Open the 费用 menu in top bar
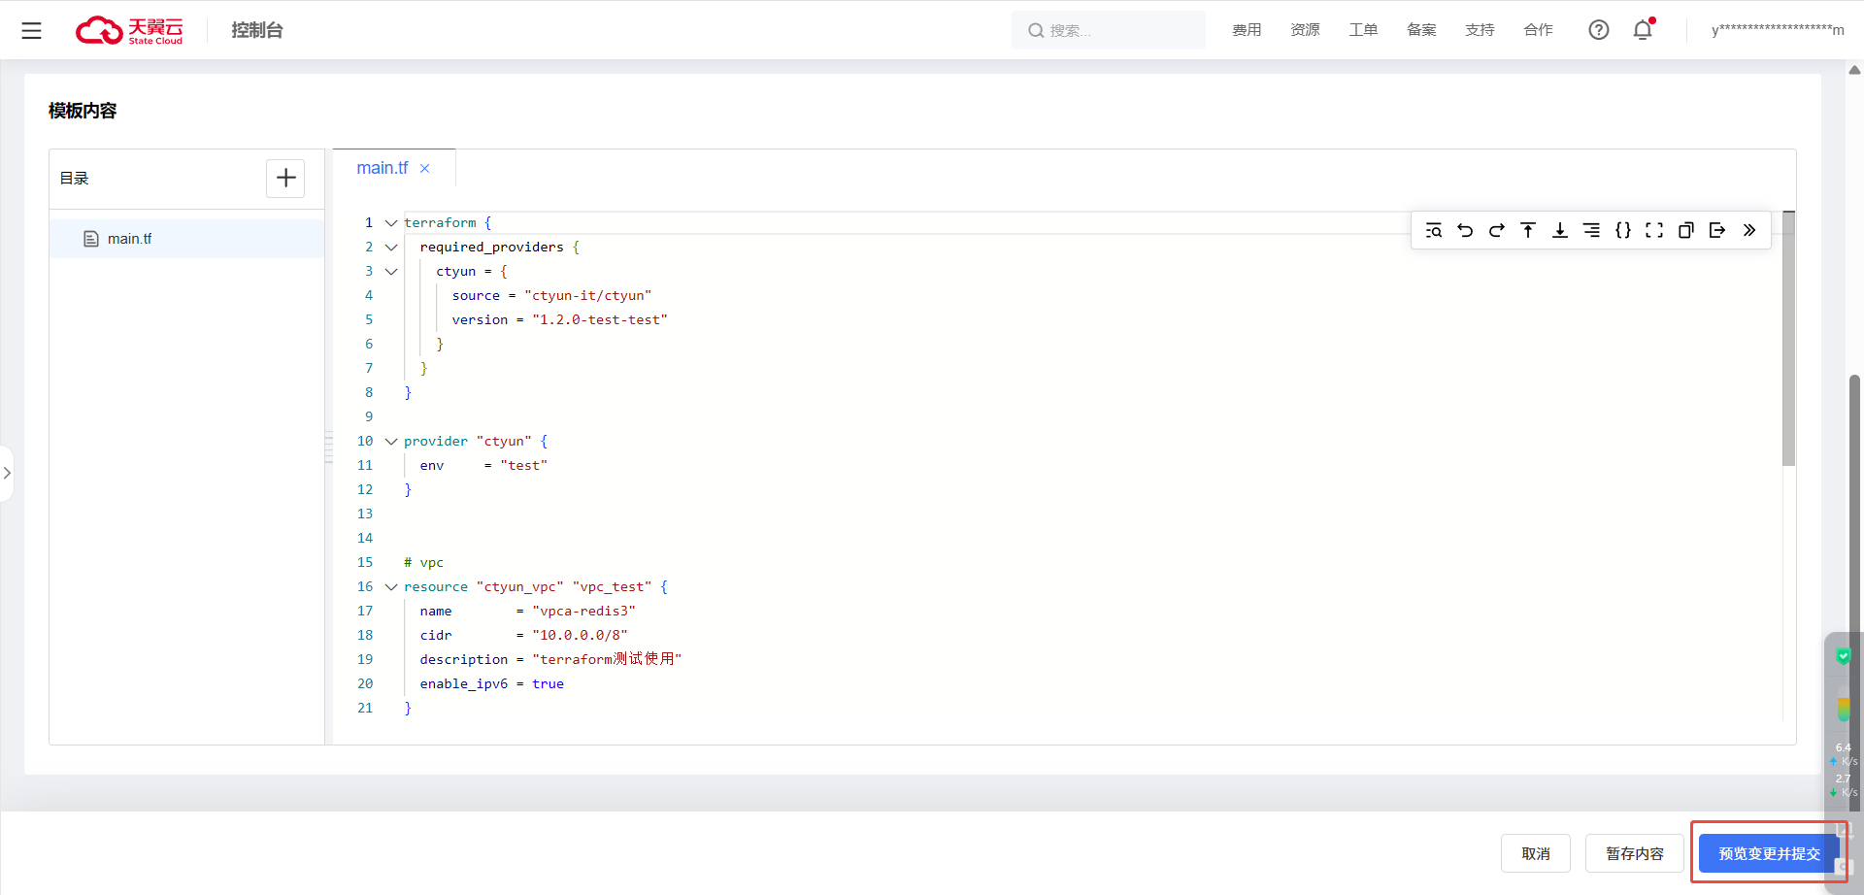 [x=1247, y=30]
